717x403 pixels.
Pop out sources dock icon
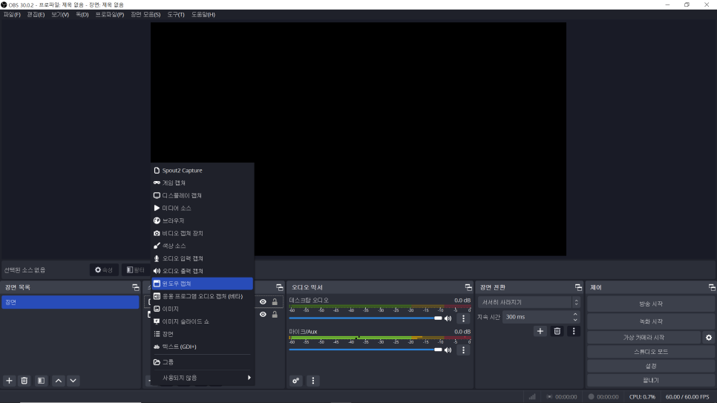click(279, 287)
